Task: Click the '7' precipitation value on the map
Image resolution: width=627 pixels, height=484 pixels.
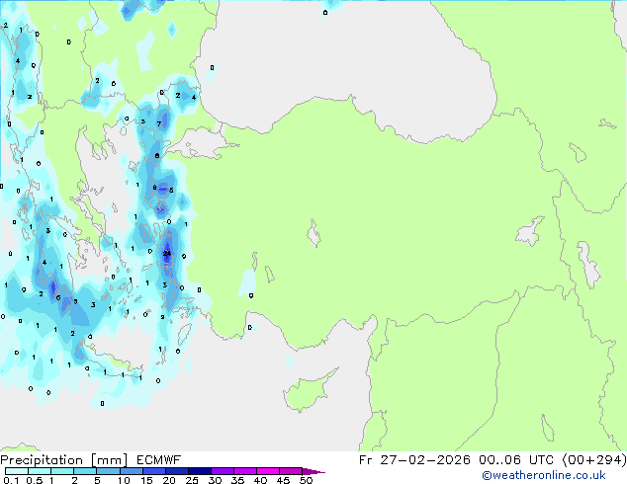Action: (x=159, y=123)
